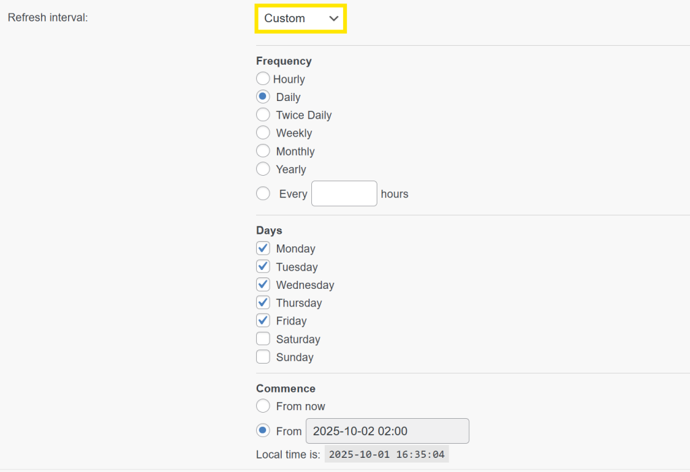Image resolution: width=690 pixels, height=472 pixels.
Task: Uncheck the Tuesday checkbox
Action: pyautogui.click(x=263, y=267)
